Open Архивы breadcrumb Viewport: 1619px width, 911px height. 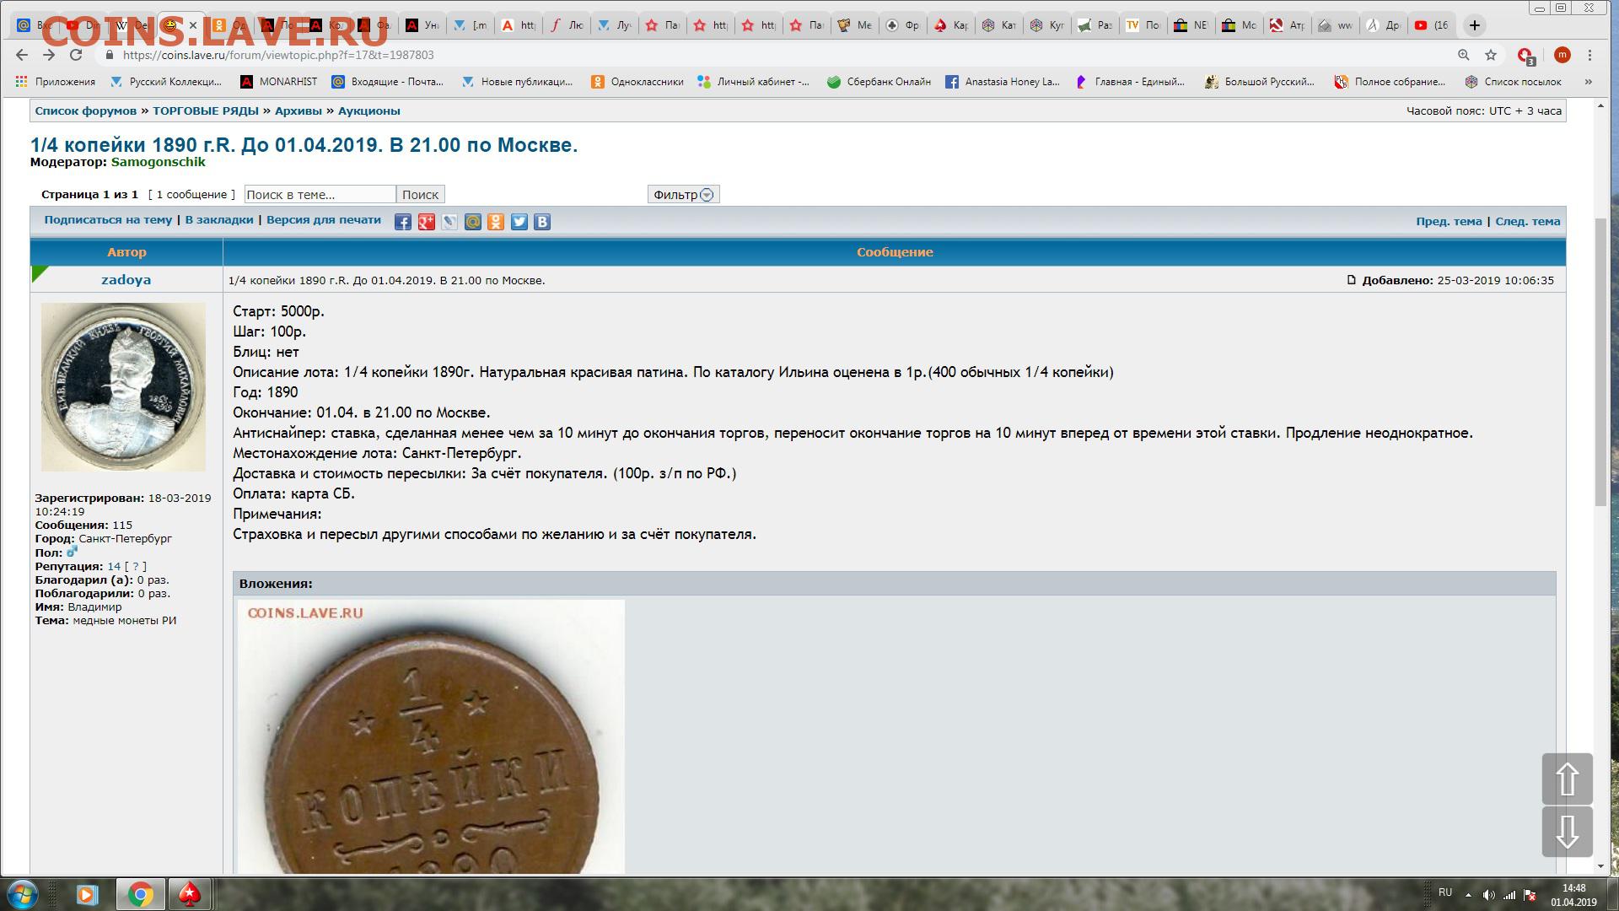(299, 111)
